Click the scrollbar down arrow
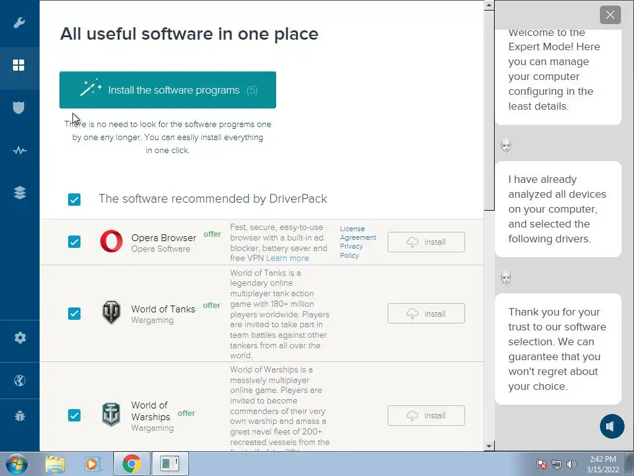 (489, 446)
